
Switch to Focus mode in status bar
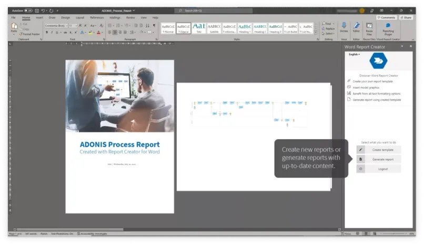(x=346, y=233)
